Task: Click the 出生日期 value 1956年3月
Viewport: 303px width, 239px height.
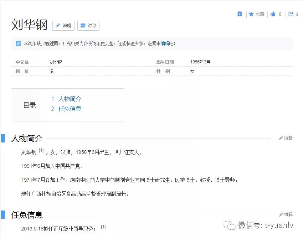Action: point(200,62)
